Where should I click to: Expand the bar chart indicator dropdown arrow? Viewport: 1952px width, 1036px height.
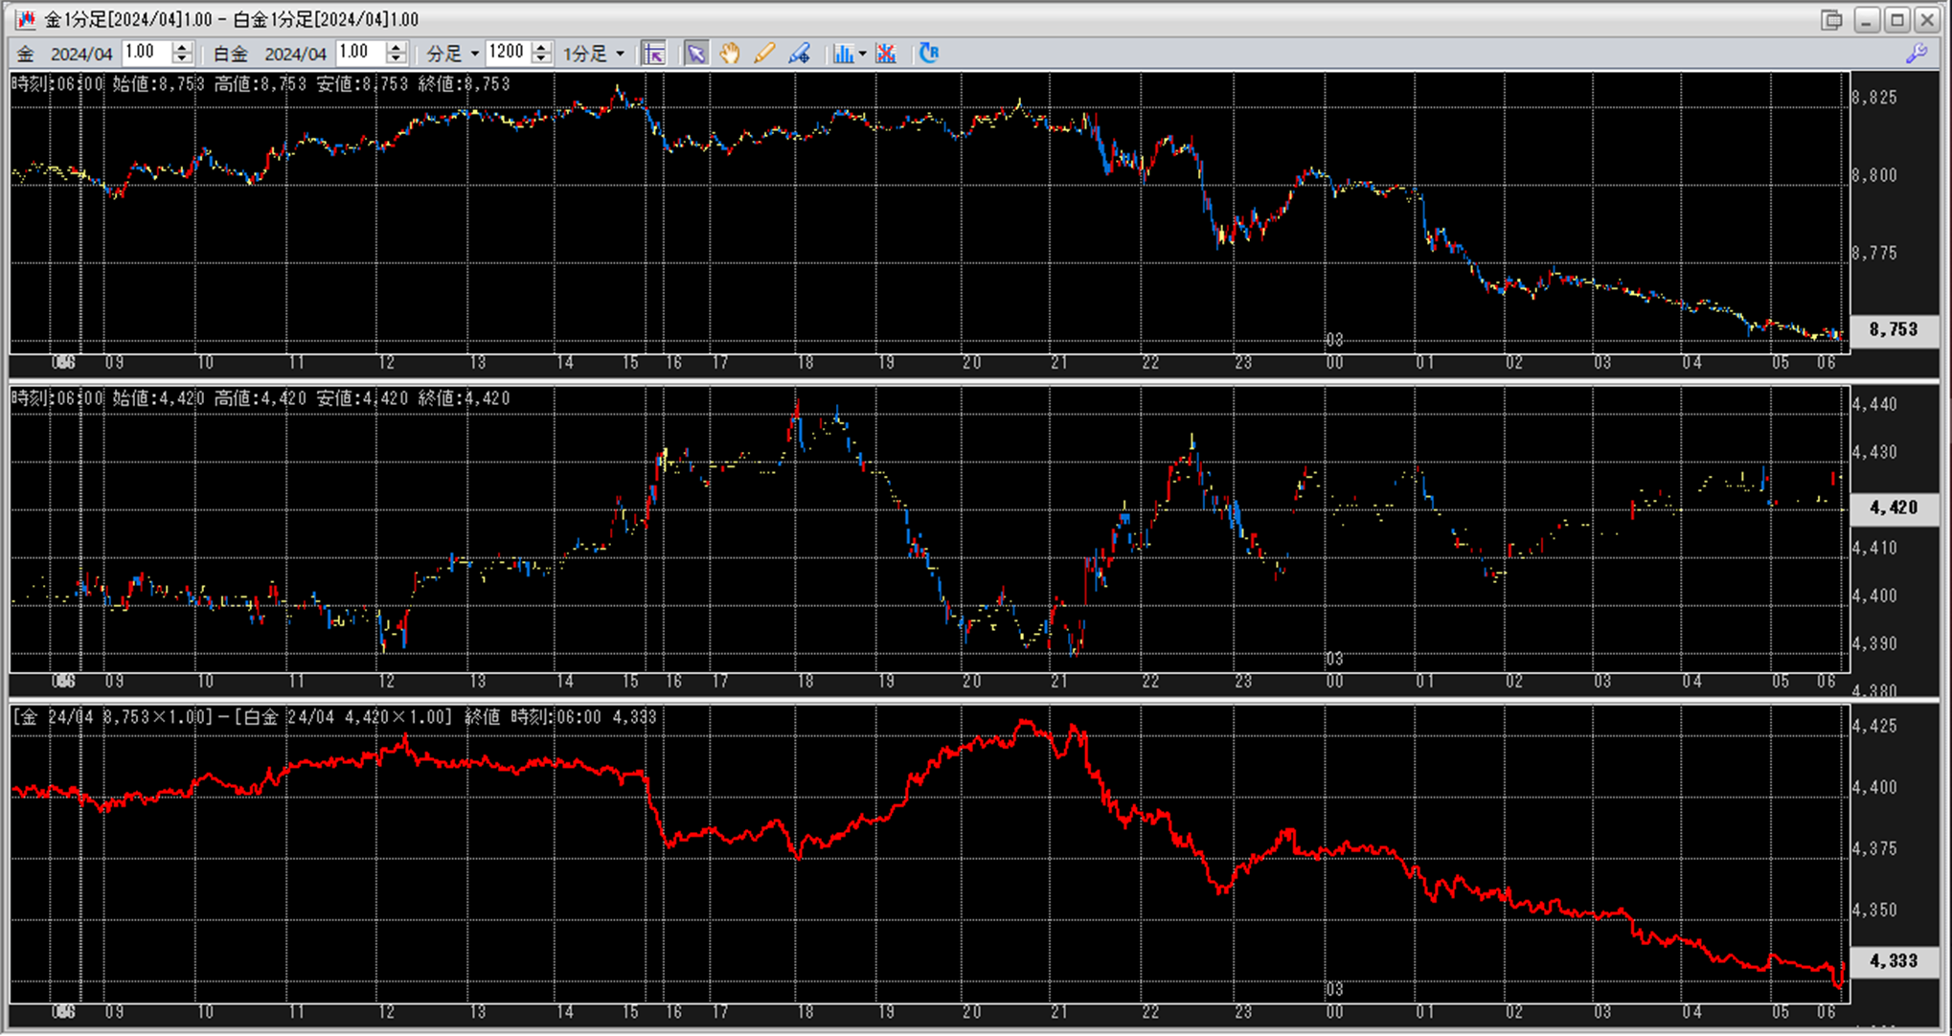coord(862,55)
